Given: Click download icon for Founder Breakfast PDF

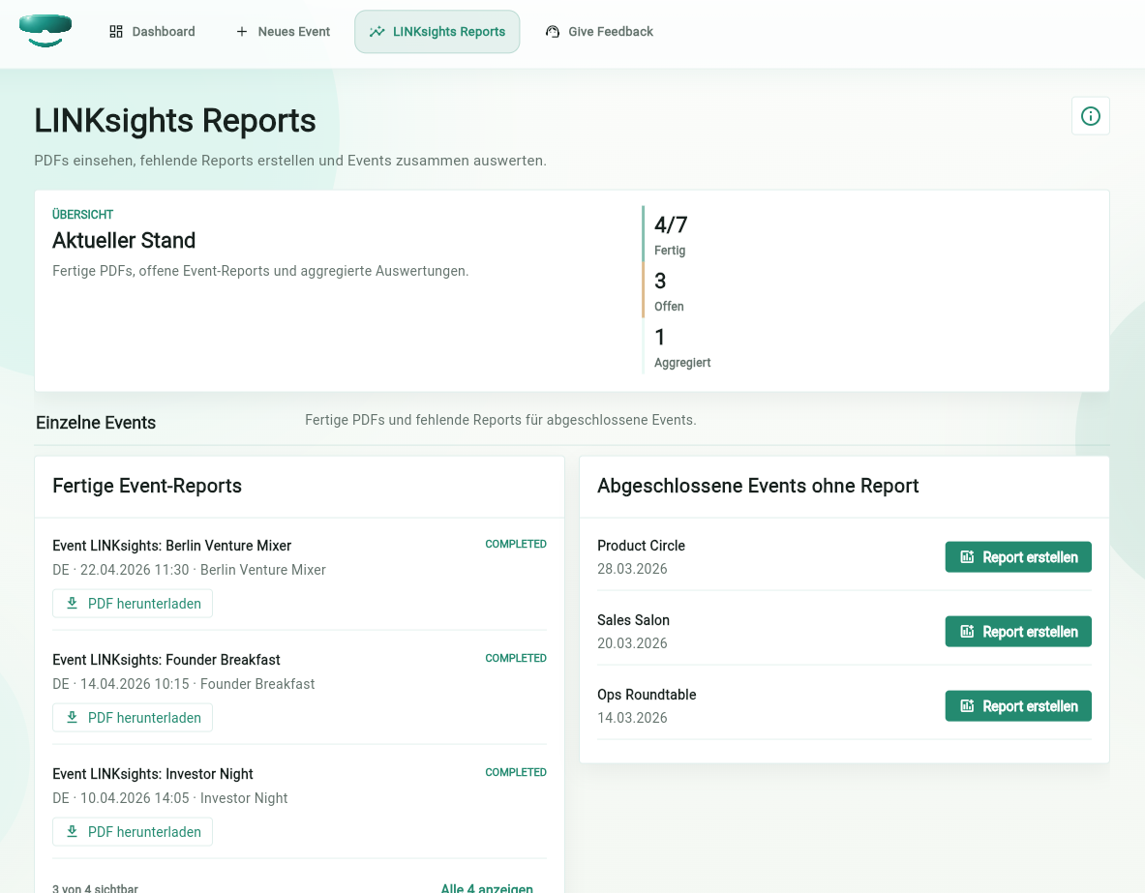Looking at the screenshot, I should (x=73, y=717).
